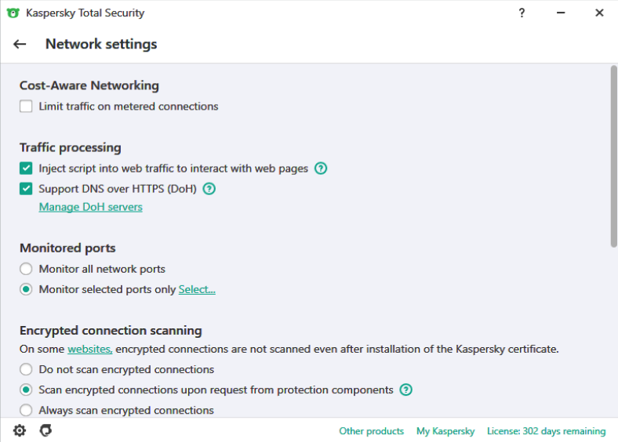Open the help question mark in title bar

click(x=522, y=13)
